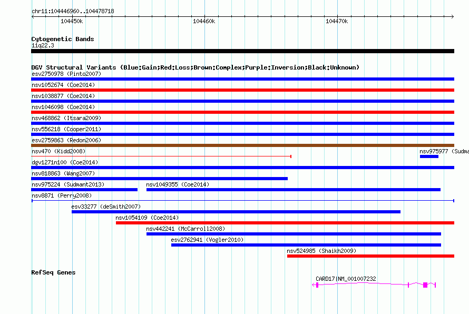Click the ruler's left arrowhead
The height and width of the screenshot is (314, 469).
[33, 17]
